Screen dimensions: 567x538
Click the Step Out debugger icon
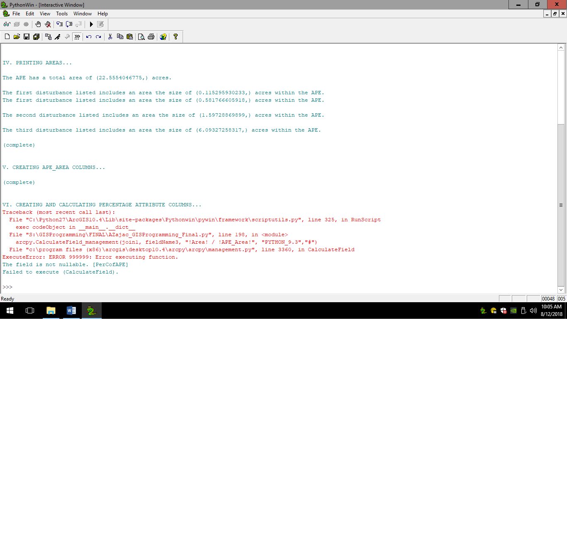pos(78,24)
